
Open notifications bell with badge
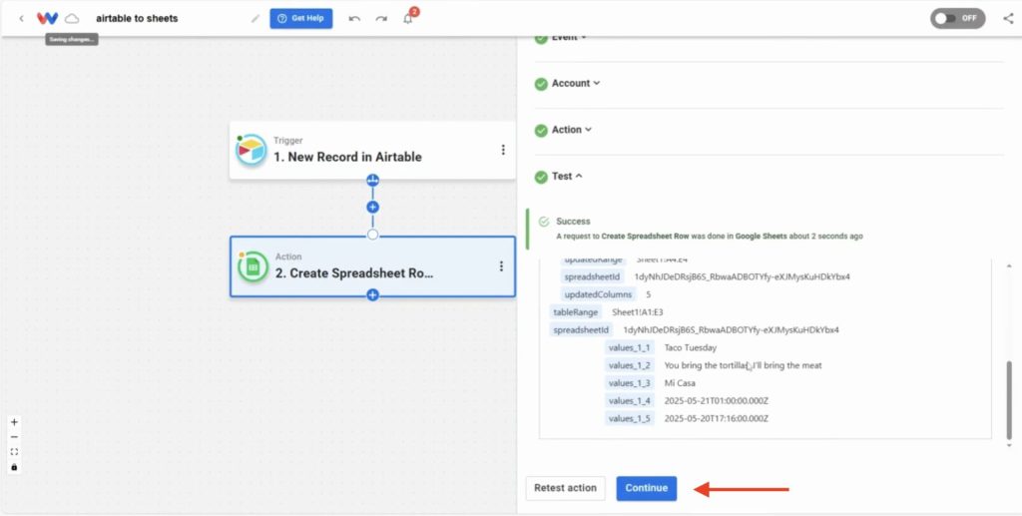pyautogui.click(x=408, y=18)
